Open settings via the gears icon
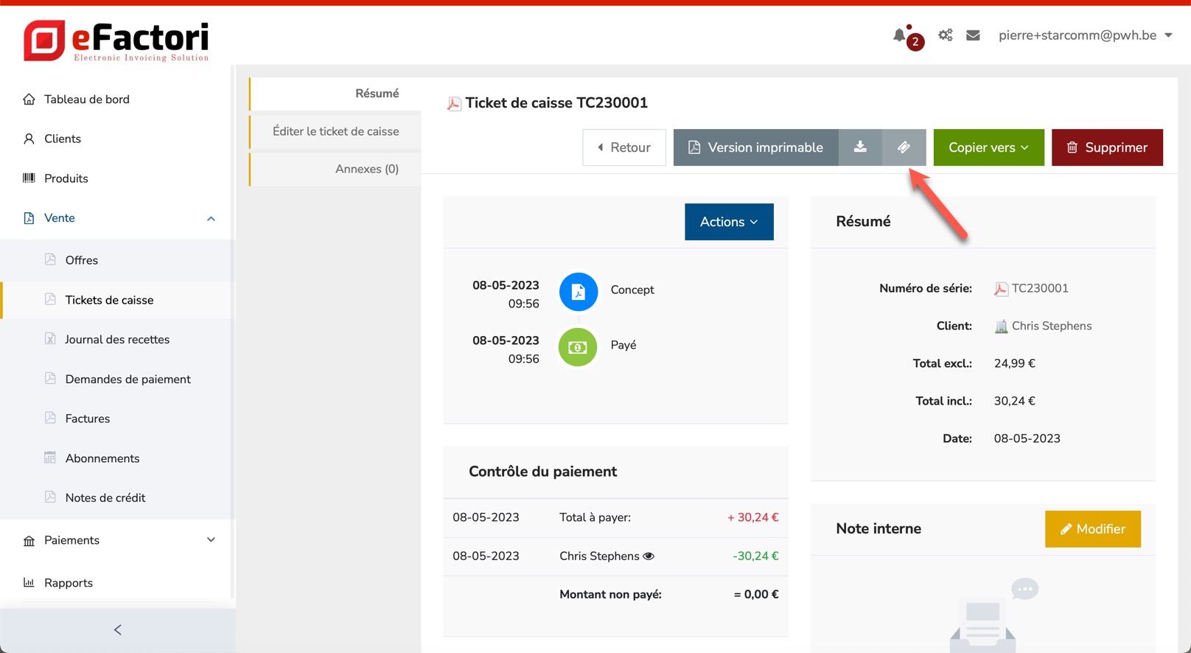This screenshot has width=1191, height=653. coord(945,35)
